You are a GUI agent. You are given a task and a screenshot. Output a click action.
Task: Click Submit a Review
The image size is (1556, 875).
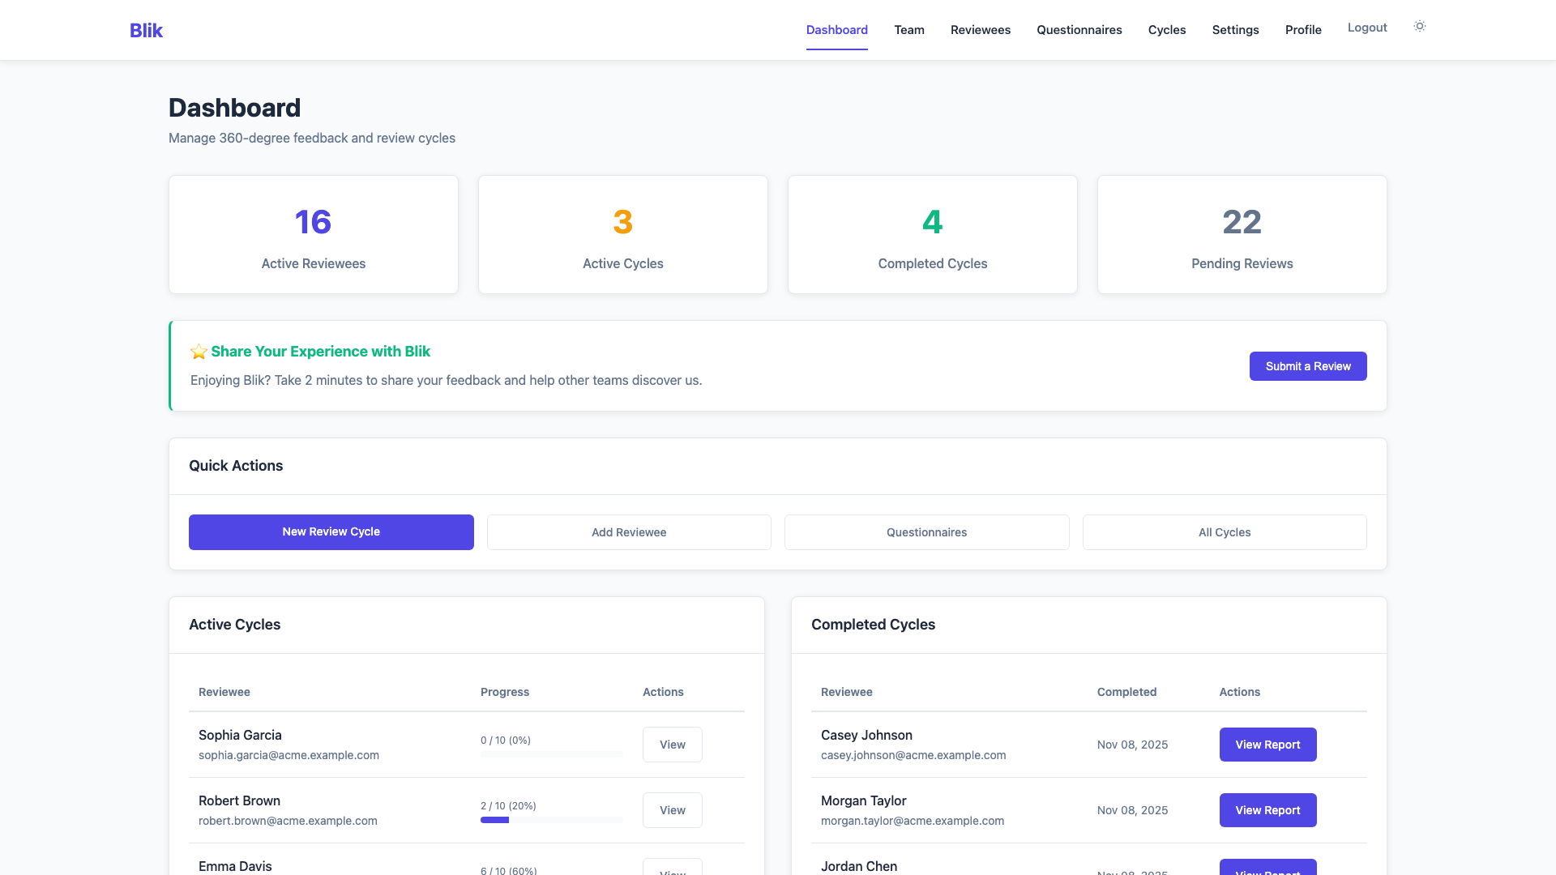point(1307,366)
